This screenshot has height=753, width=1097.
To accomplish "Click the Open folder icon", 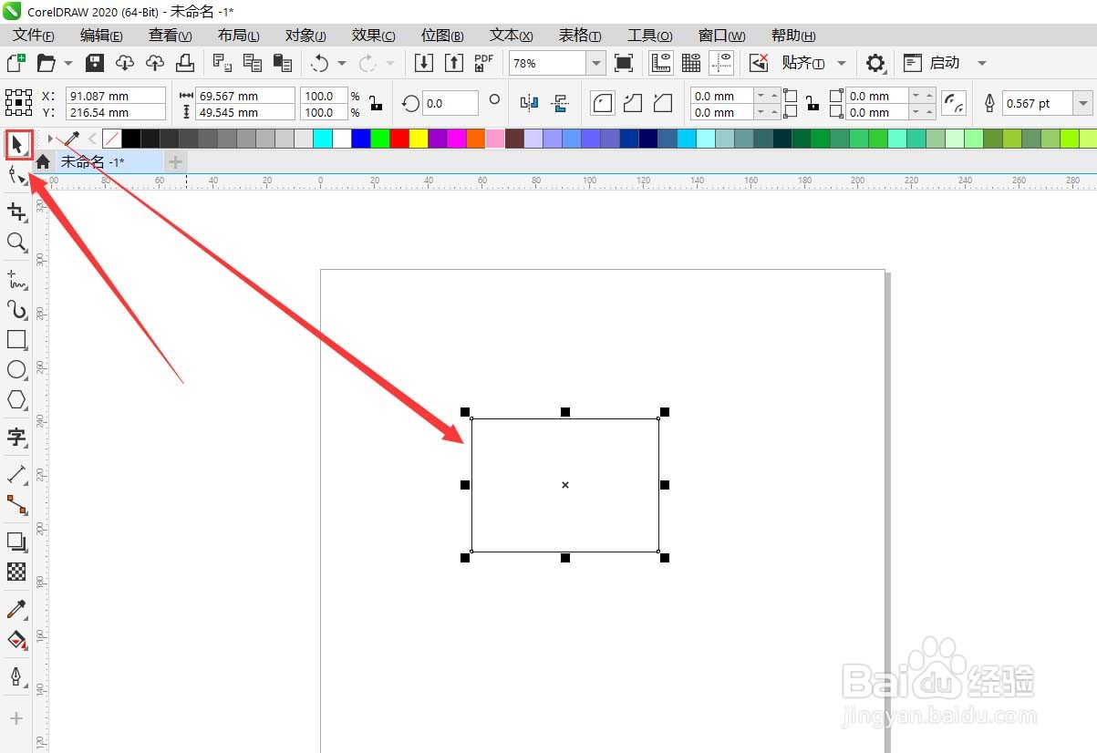I will point(47,63).
